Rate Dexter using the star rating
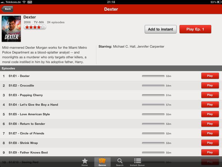The height and width of the screenshot is (167, 222). coord(35,27)
